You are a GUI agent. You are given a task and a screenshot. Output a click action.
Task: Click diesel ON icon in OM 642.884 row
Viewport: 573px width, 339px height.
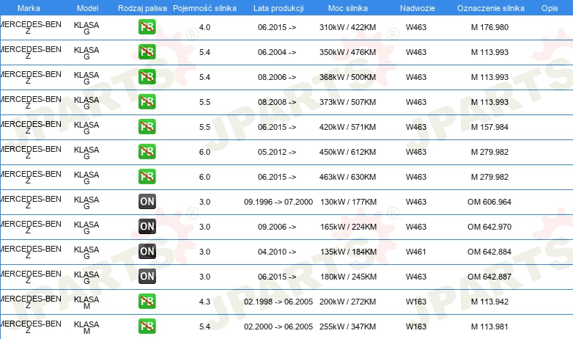pos(147,251)
